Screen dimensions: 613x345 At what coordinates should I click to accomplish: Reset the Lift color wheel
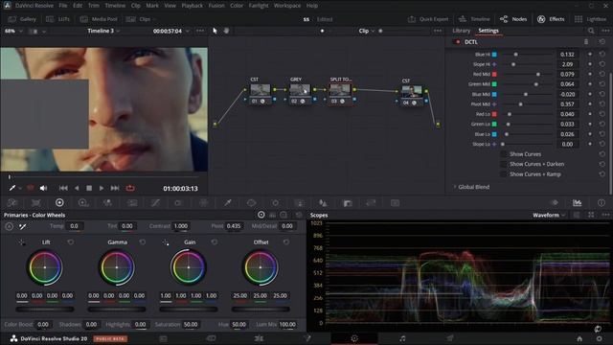point(70,242)
